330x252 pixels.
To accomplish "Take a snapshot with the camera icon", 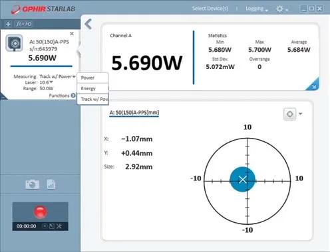I will point(33,184).
